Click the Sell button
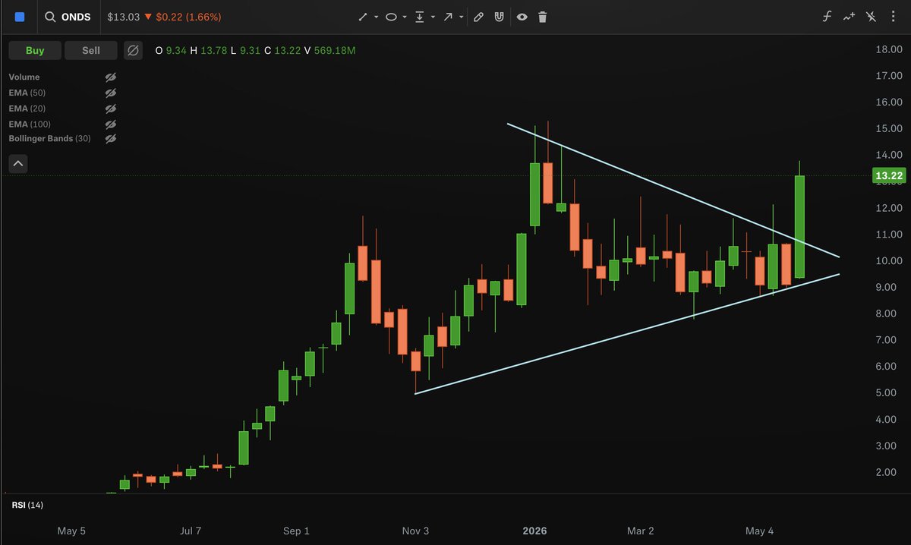Image resolution: width=911 pixels, height=545 pixels. coord(91,50)
